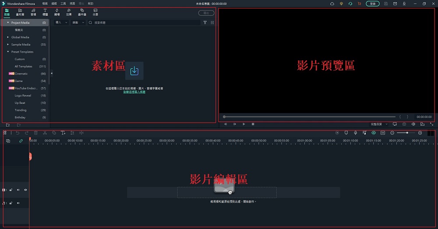The width and height of the screenshot is (438, 229).
Task: Collapse the Project Media tree
Action: (x=8, y=22)
